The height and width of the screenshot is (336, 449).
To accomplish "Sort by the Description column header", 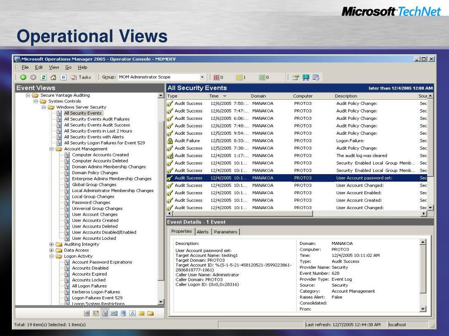I will (x=375, y=96).
